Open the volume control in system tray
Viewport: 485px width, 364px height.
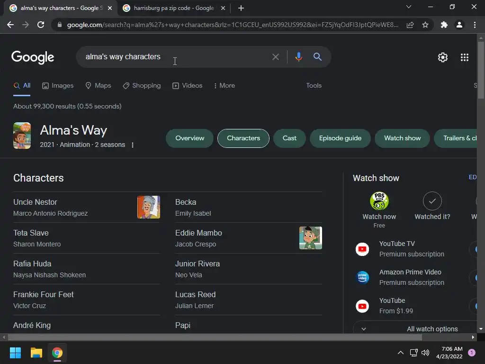tap(425, 353)
